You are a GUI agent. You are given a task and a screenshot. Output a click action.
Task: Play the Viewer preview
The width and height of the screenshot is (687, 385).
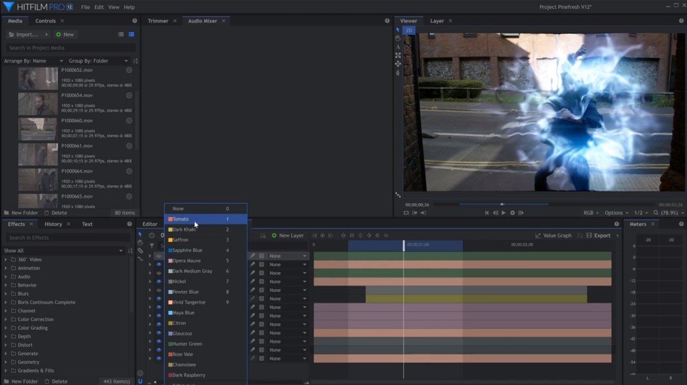(504, 213)
